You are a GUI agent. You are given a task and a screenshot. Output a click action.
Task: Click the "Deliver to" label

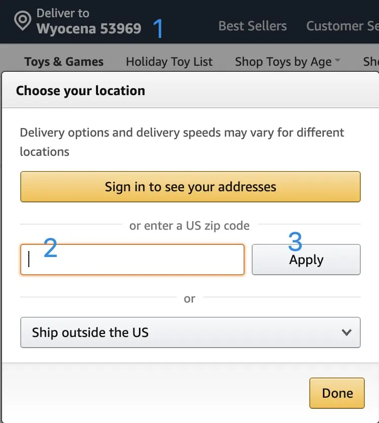point(63,13)
